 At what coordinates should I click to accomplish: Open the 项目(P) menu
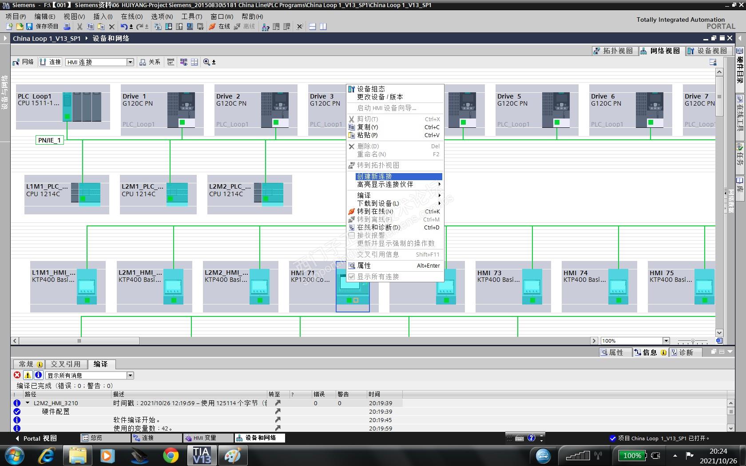(16, 16)
